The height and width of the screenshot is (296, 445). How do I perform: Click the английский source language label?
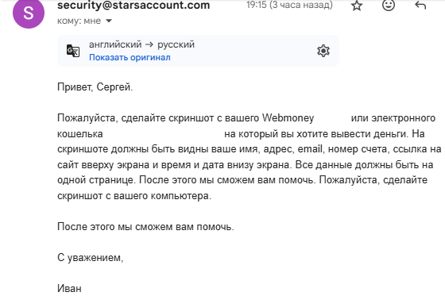[x=115, y=44]
